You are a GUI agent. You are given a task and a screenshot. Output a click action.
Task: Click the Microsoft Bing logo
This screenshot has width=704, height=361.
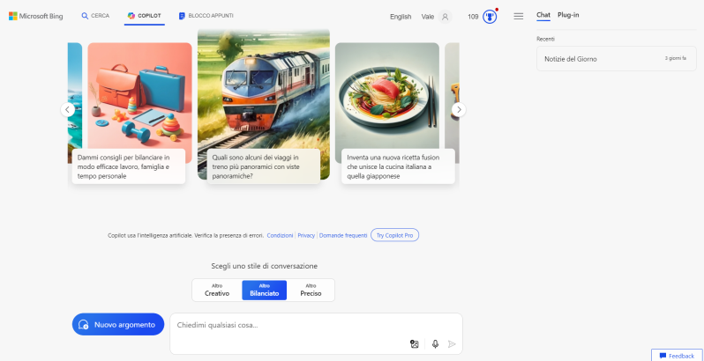(37, 16)
